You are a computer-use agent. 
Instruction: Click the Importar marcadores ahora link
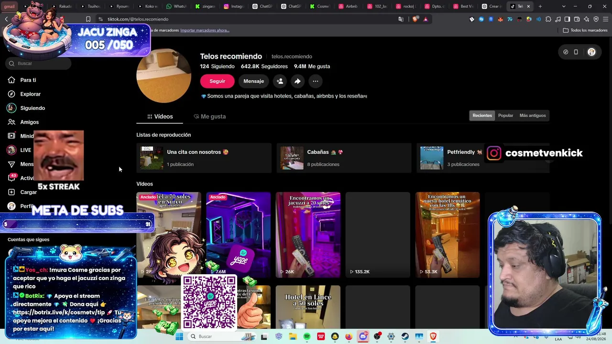click(x=205, y=31)
